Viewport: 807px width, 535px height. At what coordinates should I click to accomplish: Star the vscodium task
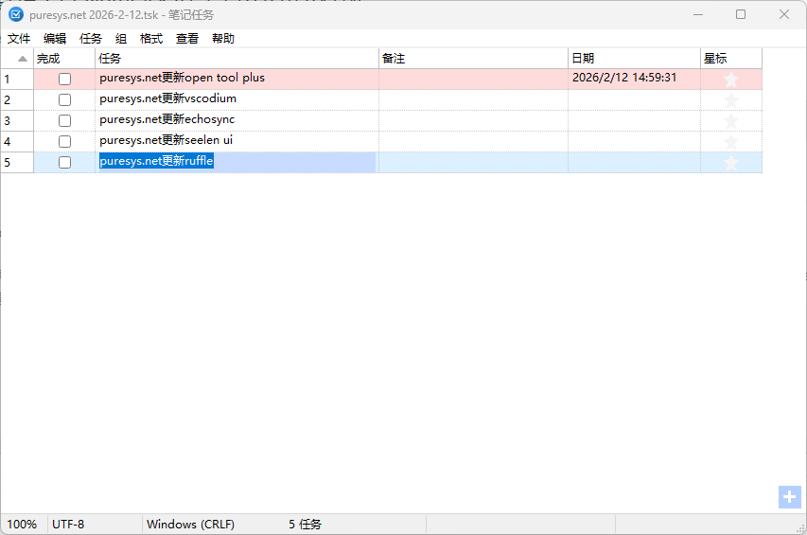pyautogui.click(x=730, y=100)
